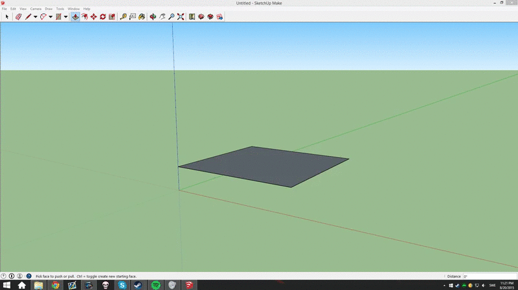
Task: Open the File menu
Action: point(5,9)
